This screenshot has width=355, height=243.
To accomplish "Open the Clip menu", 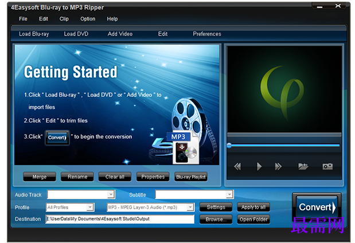I will tap(64, 19).
